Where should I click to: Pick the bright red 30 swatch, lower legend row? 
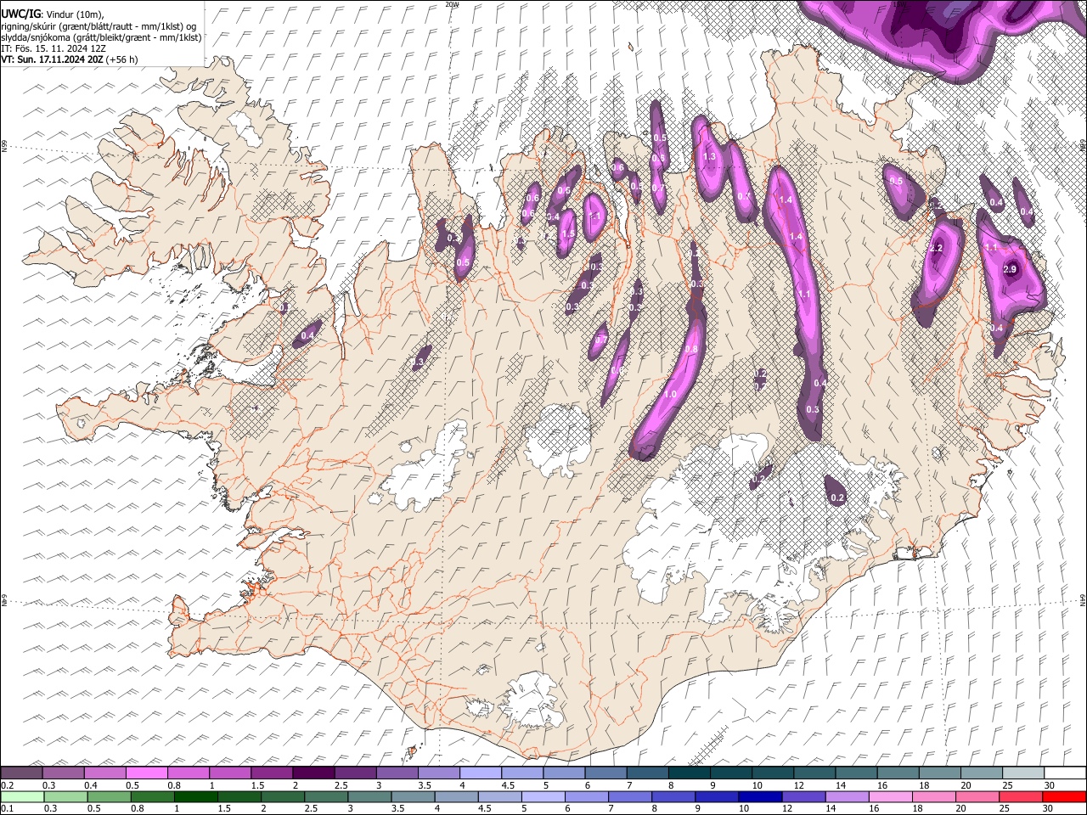pos(1063,797)
